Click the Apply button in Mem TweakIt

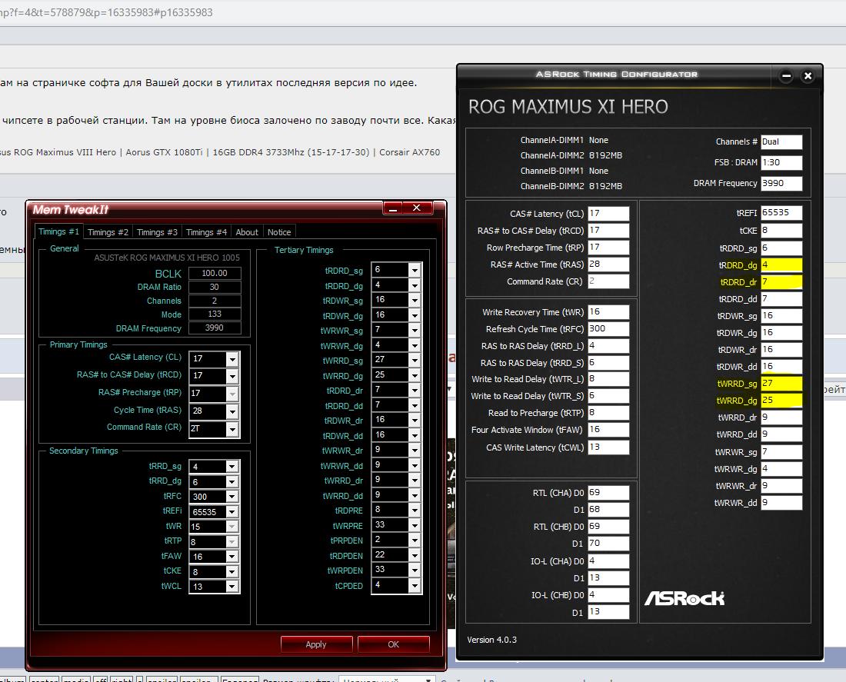316,644
